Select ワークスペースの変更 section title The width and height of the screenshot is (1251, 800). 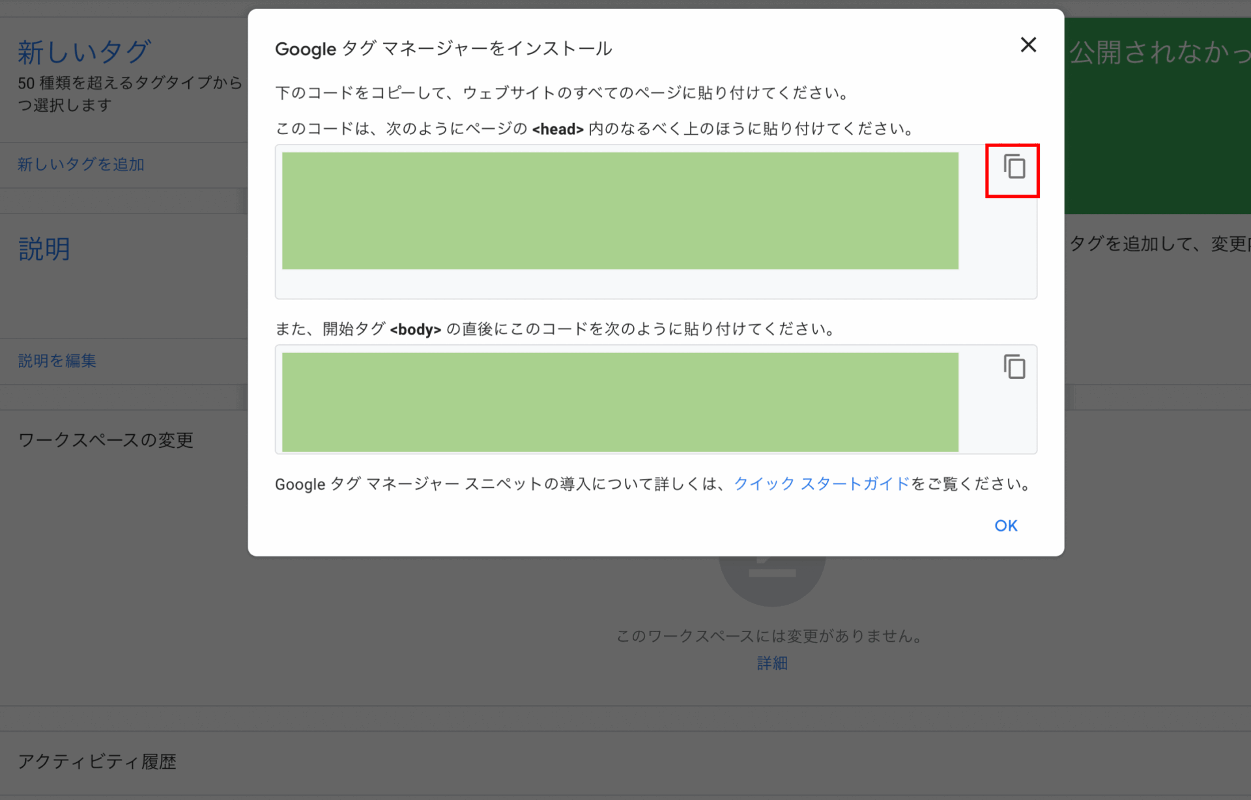pyautogui.click(x=106, y=440)
